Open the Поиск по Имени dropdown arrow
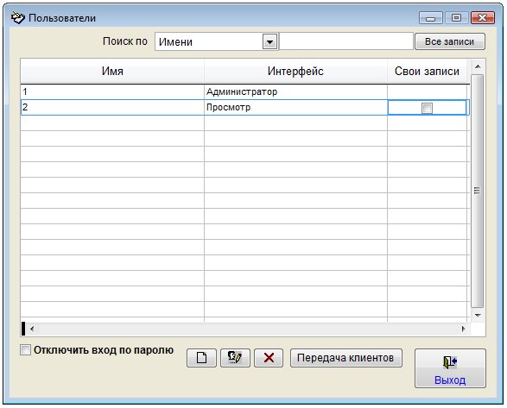This screenshot has height=408, width=507. [270, 41]
